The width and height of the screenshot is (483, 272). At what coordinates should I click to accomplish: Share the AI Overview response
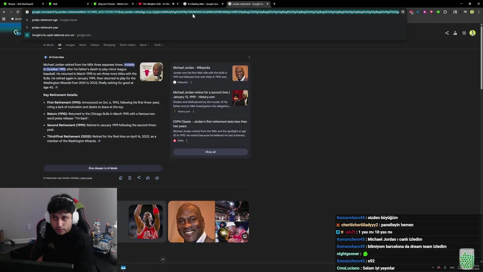[139, 178]
